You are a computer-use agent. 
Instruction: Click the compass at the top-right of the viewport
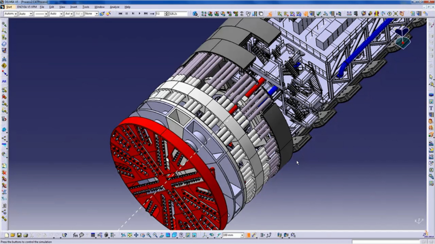(403, 37)
